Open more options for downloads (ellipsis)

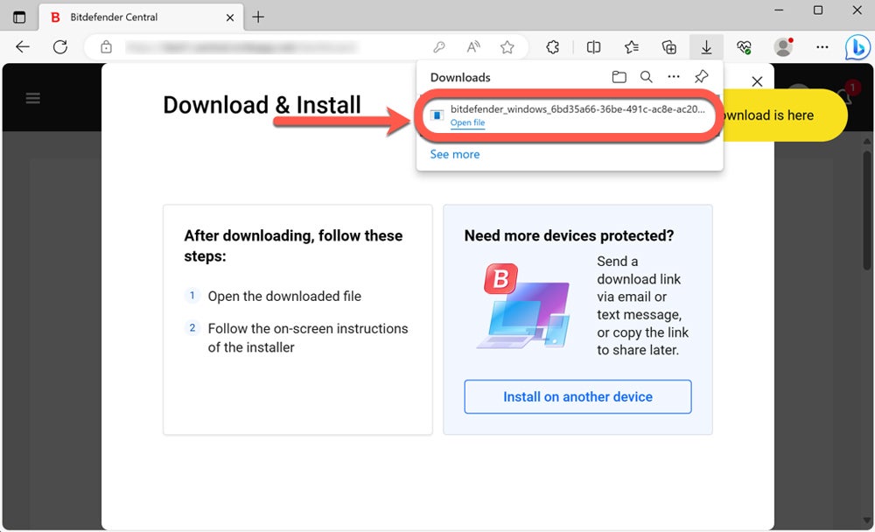(x=674, y=77)
